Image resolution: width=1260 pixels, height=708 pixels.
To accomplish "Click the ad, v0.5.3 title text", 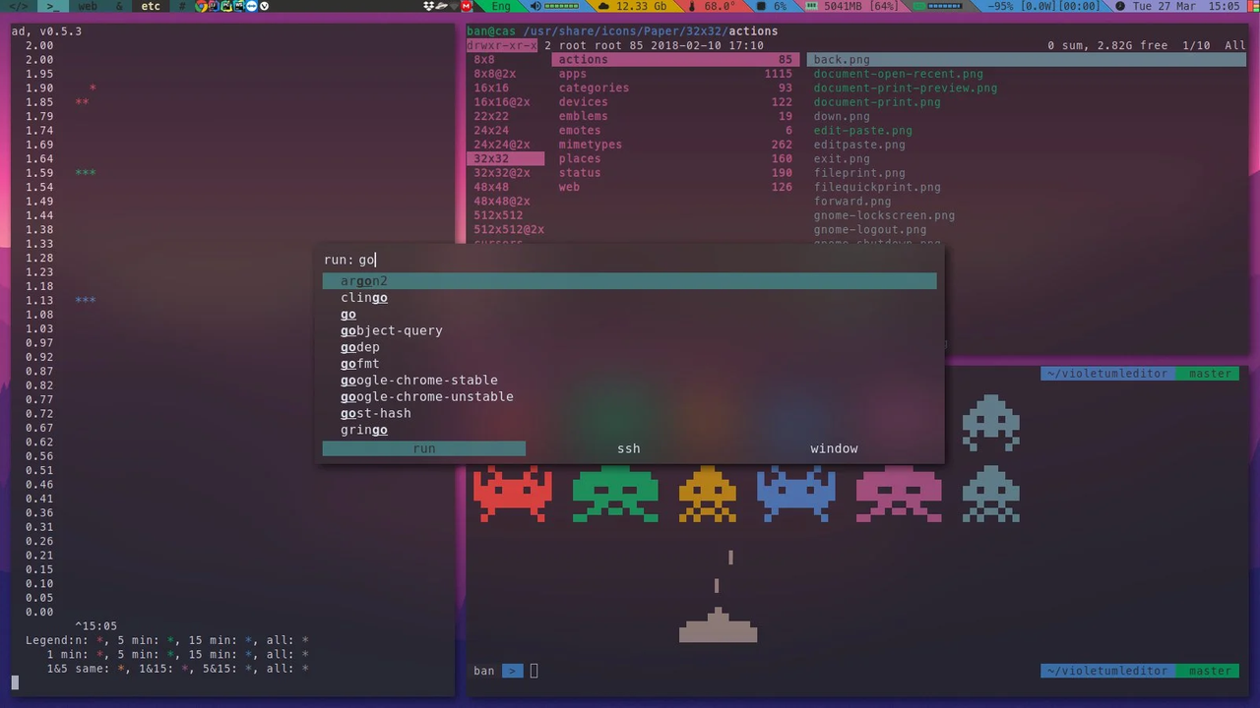I will (x=46, y=31).
